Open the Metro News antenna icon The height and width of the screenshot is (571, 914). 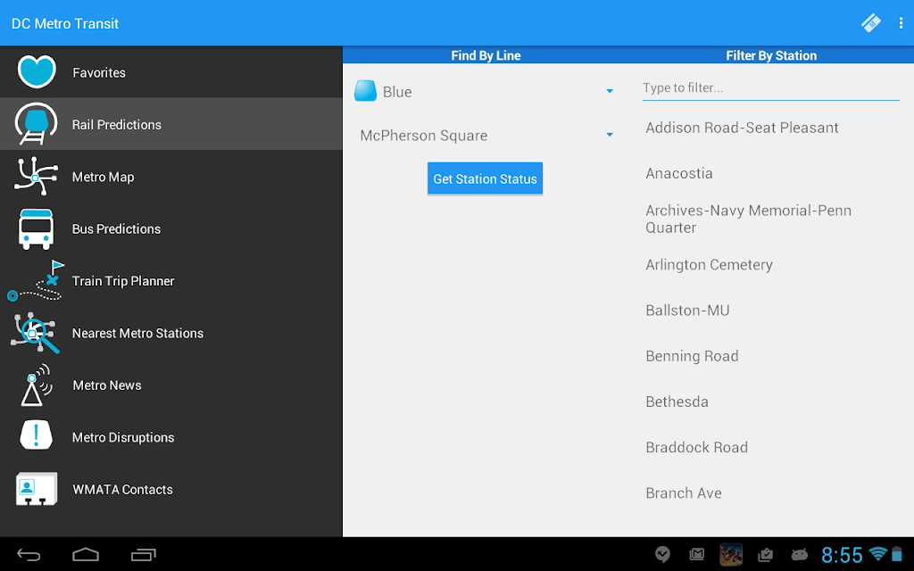36,385
